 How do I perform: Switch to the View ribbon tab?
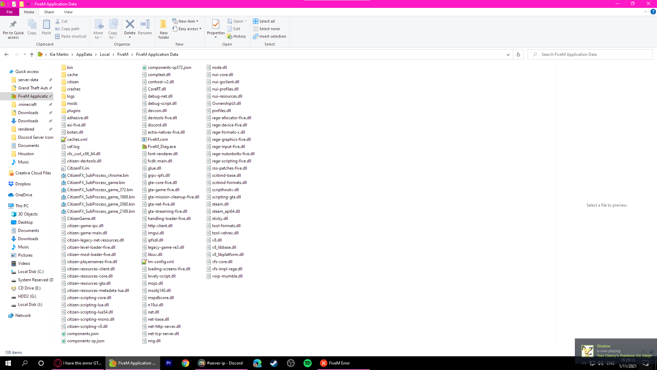tap(68, 12)
